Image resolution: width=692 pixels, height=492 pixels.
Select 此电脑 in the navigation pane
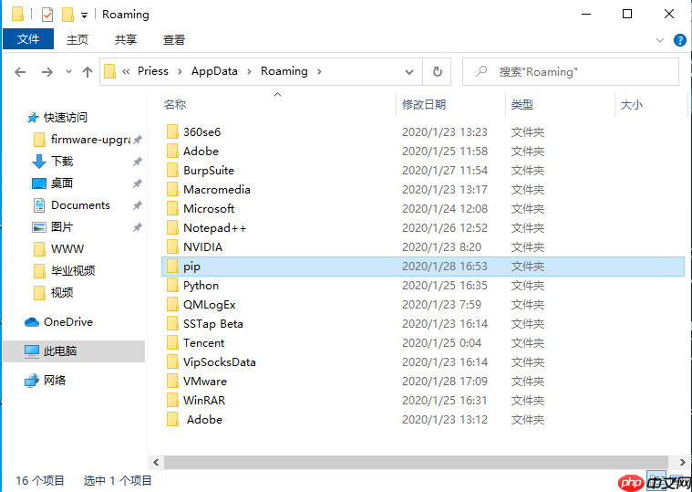coord(60,351)
